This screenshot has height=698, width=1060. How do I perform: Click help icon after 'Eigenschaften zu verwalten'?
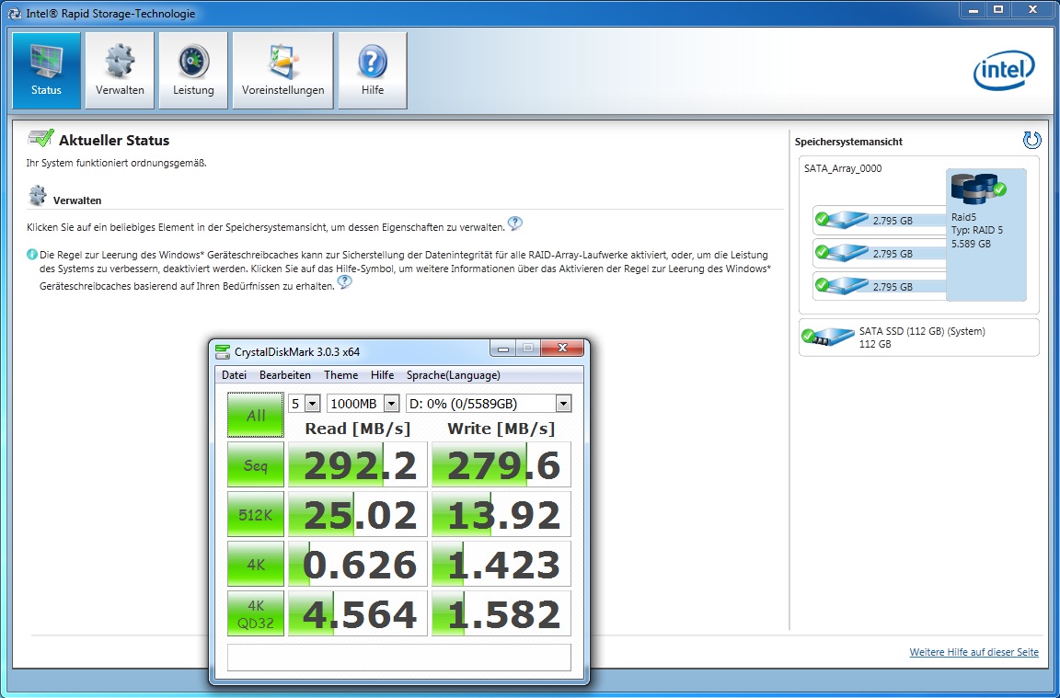coord(515,223)
